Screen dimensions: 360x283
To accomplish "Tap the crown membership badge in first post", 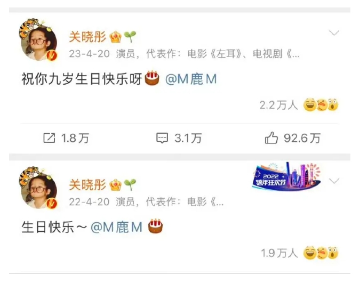I will (x=116, y=37).
